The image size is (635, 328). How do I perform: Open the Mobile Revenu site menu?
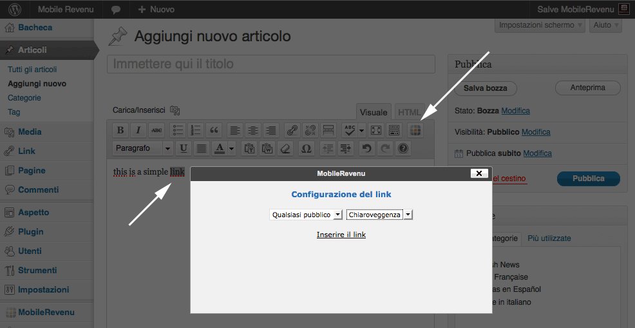[66, 9]
